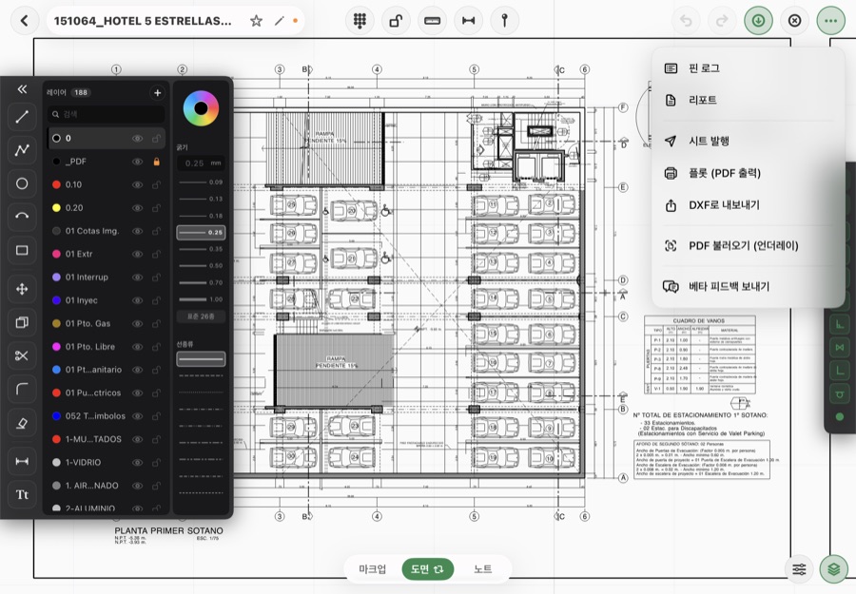The image size is (856, 594).
Task: Open the three-dots more menu
Action: [830, 21]
